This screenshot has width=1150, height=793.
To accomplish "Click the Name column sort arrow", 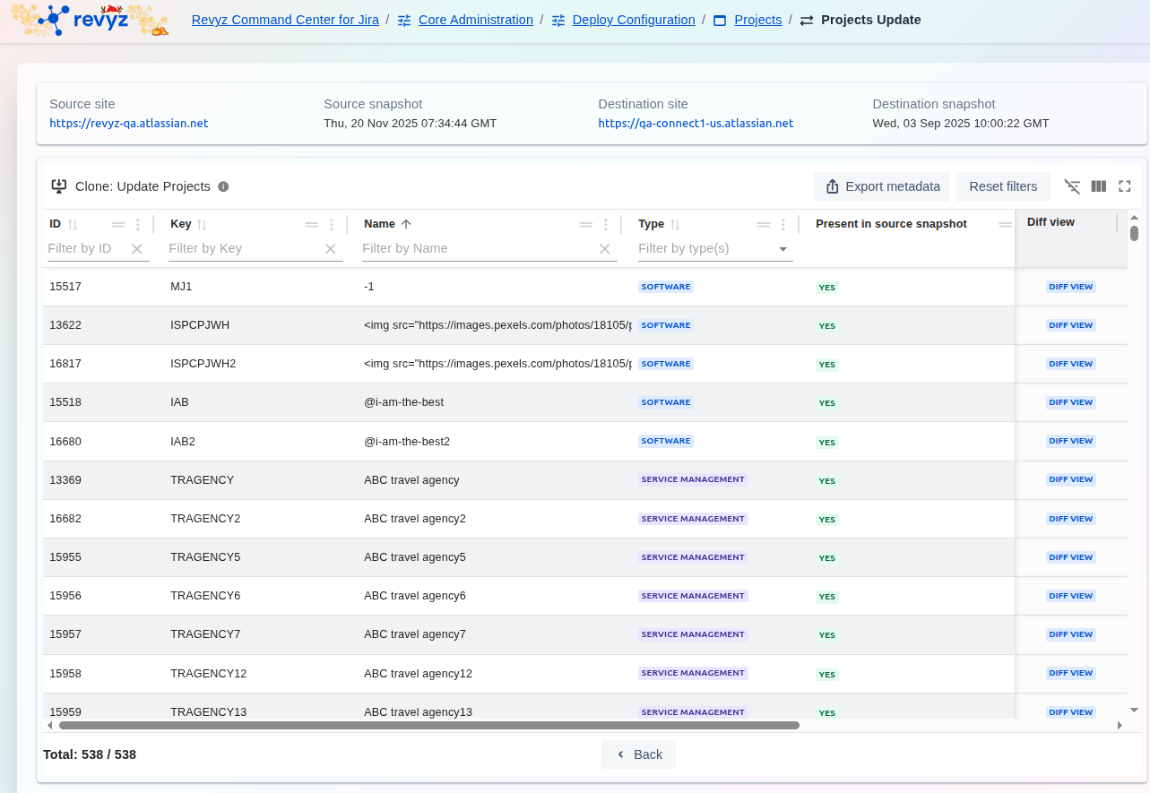I will tap(406, 224).
